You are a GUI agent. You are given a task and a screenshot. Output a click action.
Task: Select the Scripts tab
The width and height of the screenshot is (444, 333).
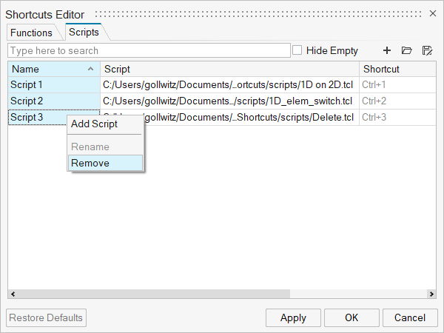84,33
